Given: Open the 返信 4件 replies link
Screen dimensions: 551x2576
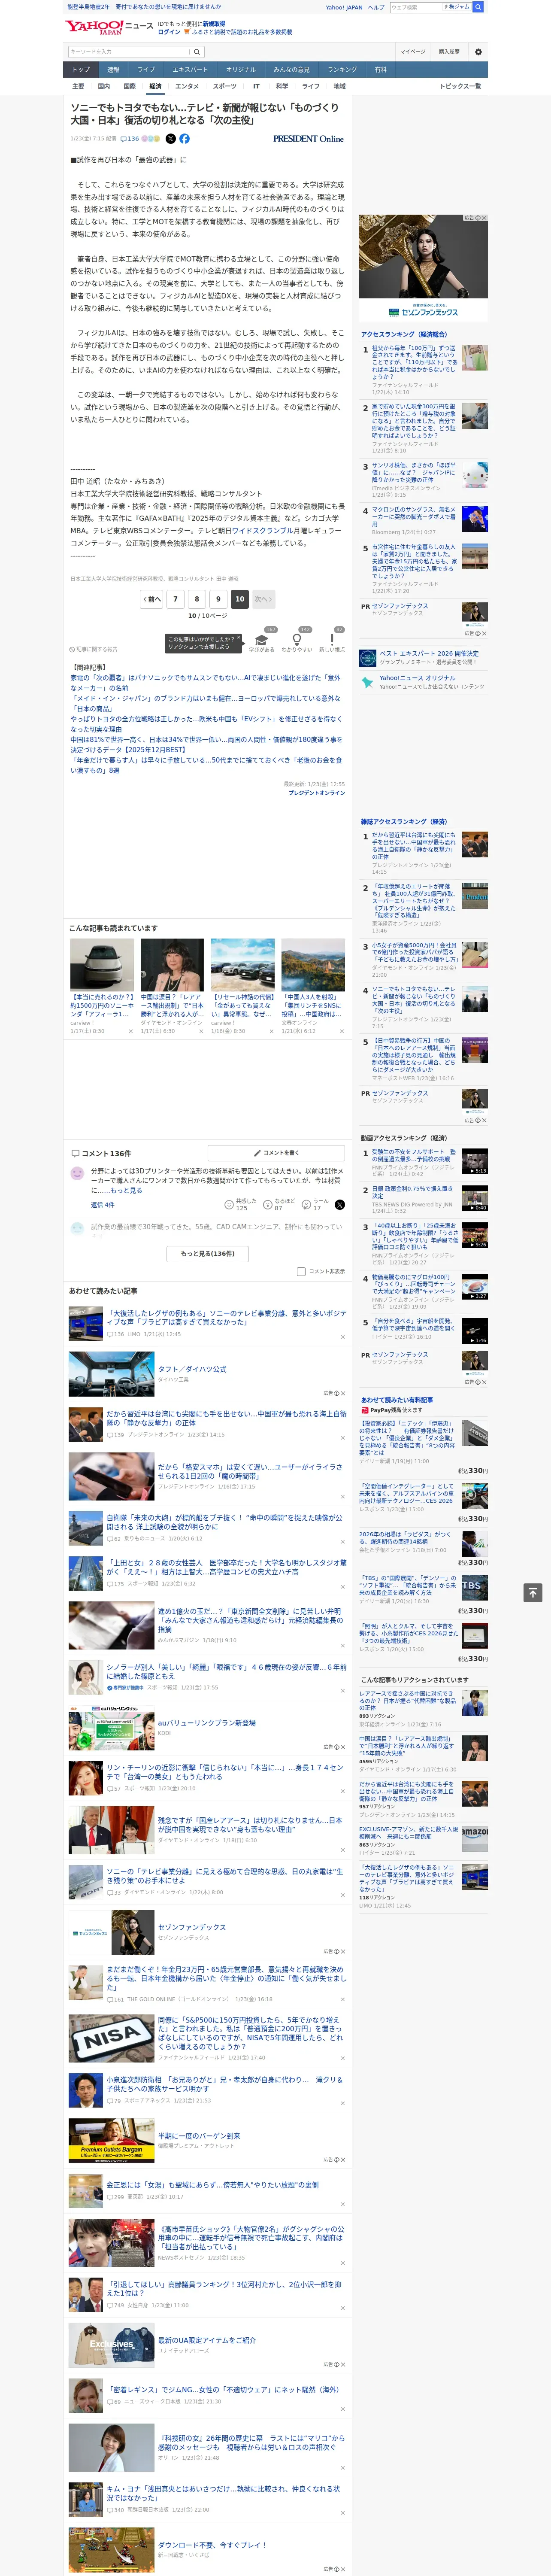Looking at the screenshot, I should [x=102, y=1205].
